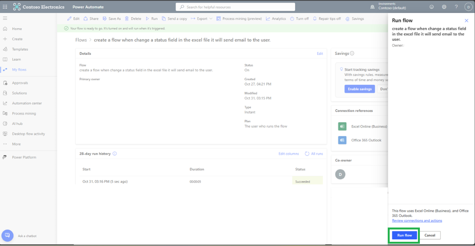The height and width of the screenshot is (246, 475).
Task: Click the Office 365 Outlook connection icon
Action: [x=342, y=140]
